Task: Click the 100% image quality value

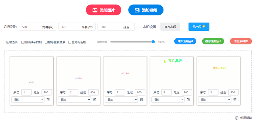Action: pyautogui.click(x=161, y=42)
